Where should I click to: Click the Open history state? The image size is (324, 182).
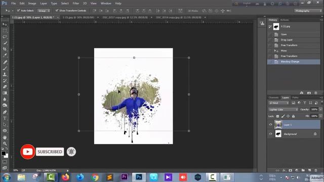click(x=294, y=34)
